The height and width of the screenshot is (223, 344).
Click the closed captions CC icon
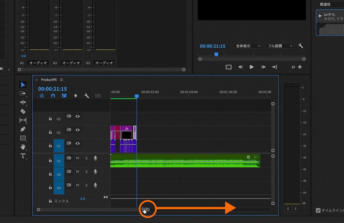coord(98,96)
